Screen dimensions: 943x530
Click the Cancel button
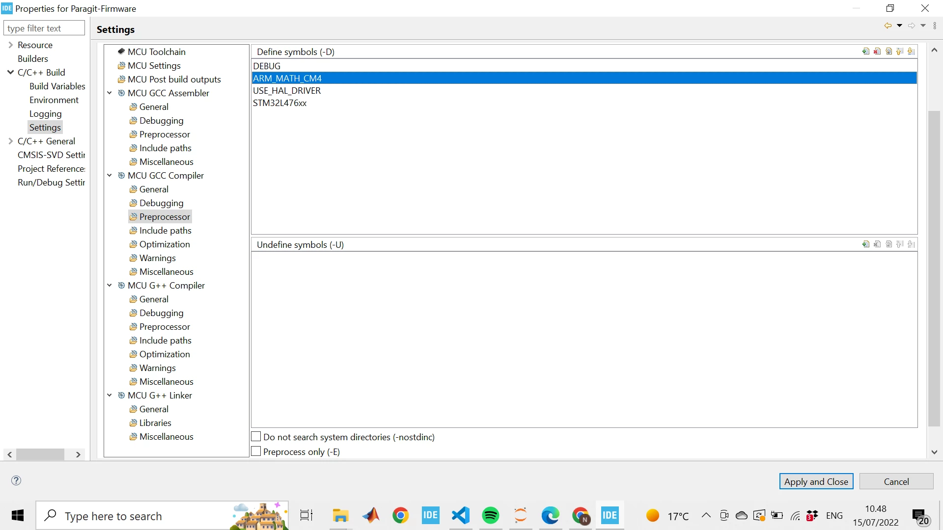point(896,481)
